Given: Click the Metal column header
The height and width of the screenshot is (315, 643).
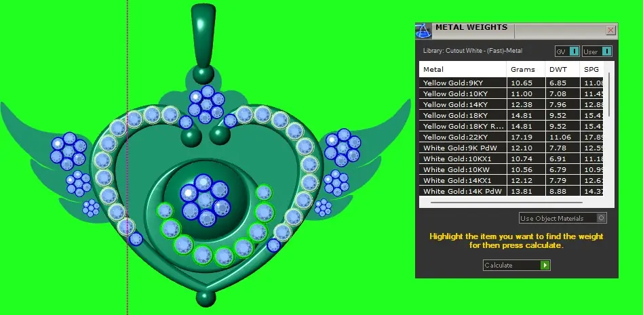Looking at the screenshot, I should coord(463,69).
